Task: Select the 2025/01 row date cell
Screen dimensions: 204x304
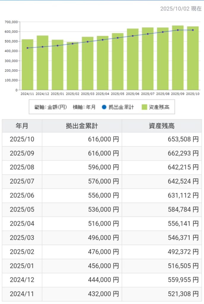Action: coord(22,266)
